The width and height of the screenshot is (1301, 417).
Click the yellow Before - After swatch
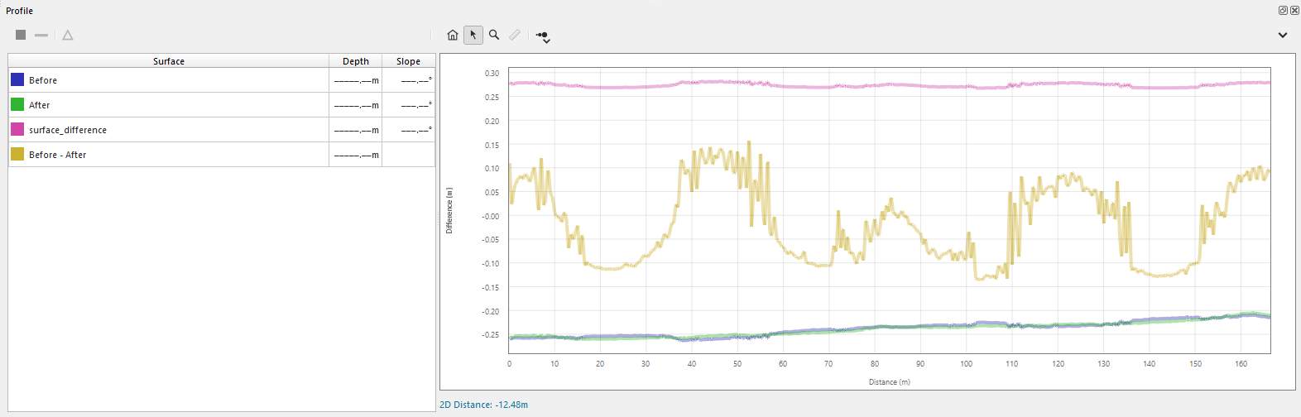pyautogui.click(x=17, y=155)
